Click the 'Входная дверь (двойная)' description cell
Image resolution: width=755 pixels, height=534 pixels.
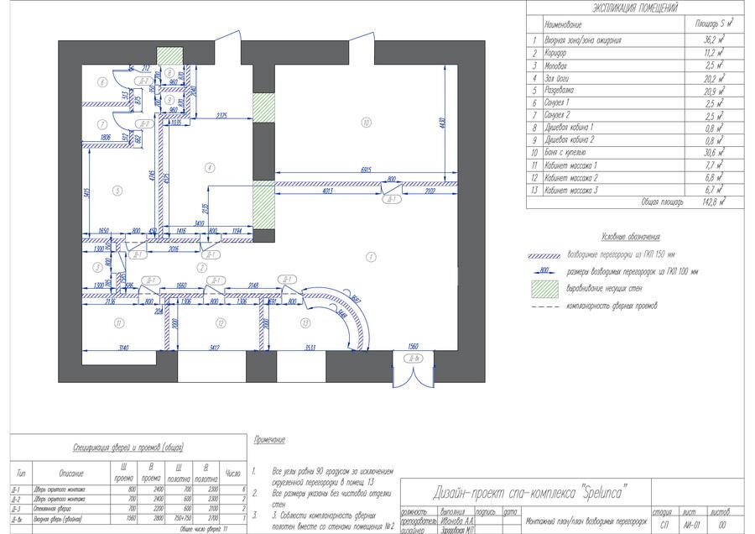click(57, 519)
